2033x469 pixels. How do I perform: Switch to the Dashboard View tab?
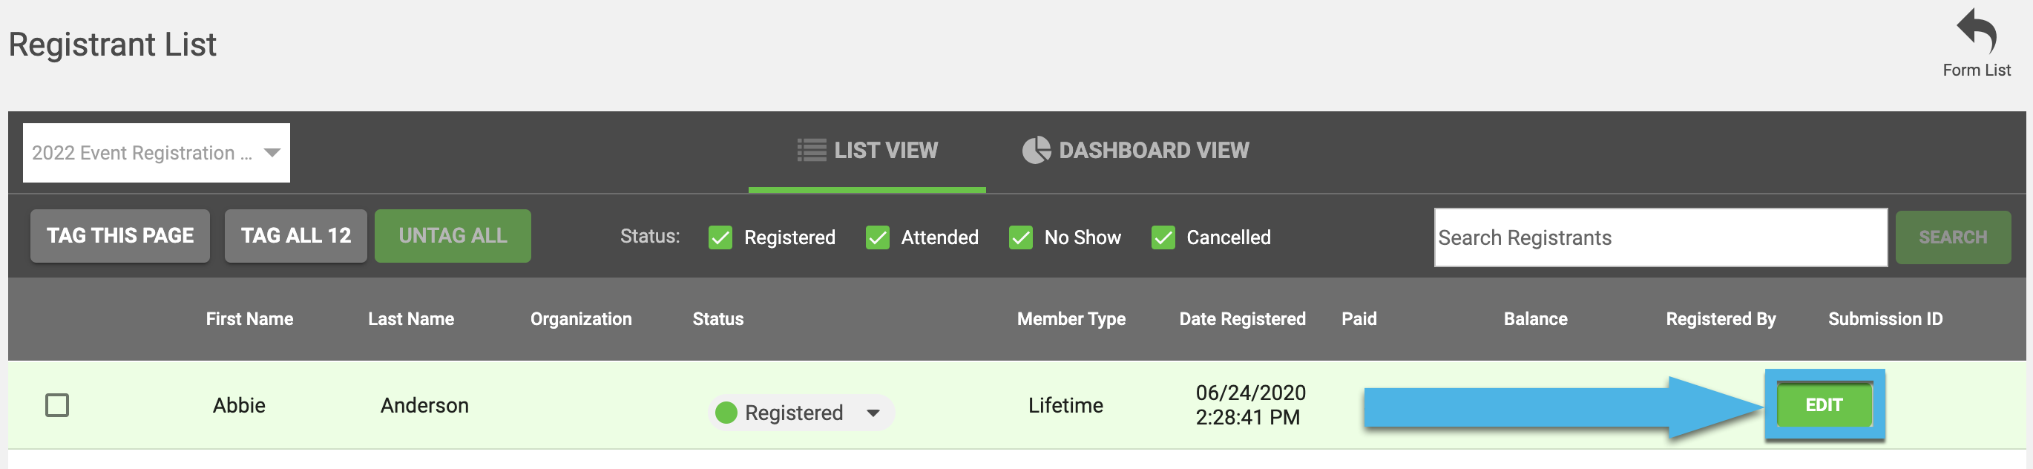(1135, 150)
